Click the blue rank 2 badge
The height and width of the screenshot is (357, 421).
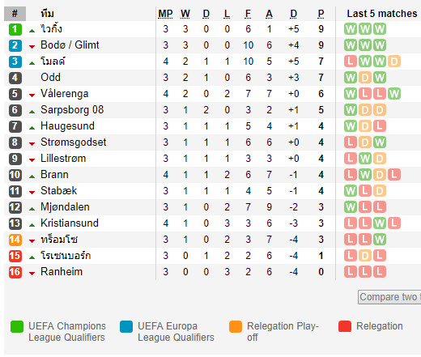tap(15, 45)
